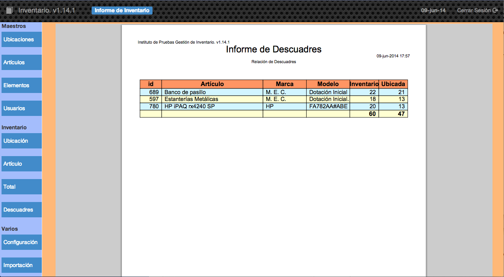Click the FA782AA#ABE model cell
The width and height of the screenshot is (504, 277).
(x=328, y=106)
